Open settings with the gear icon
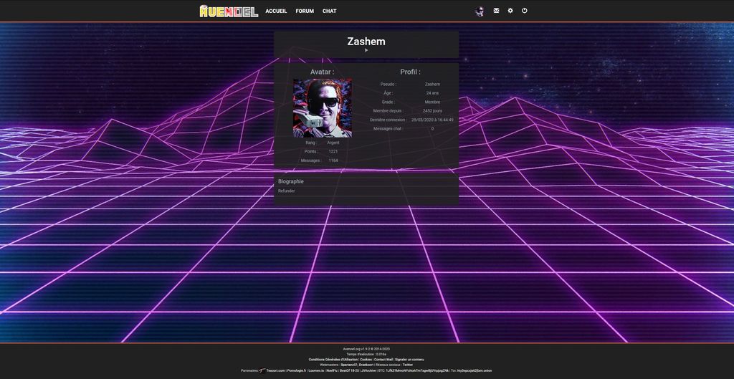This screenshot has width=734, height=379. tap(510, 11)
